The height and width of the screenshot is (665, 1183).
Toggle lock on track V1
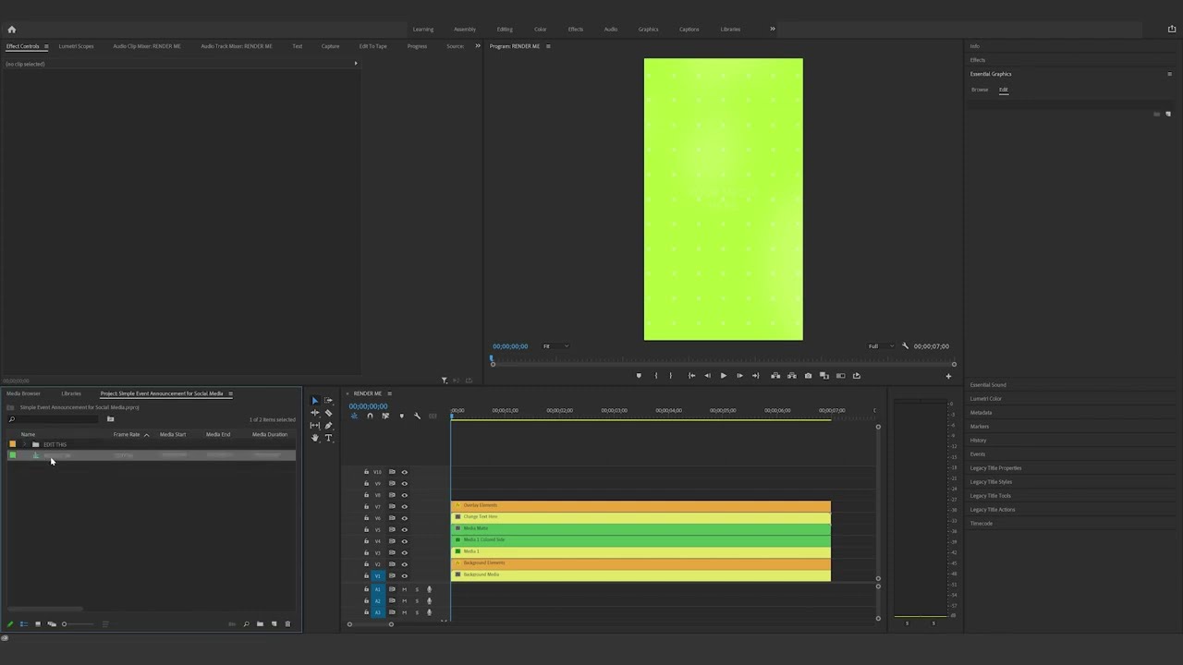click(366, 576)
